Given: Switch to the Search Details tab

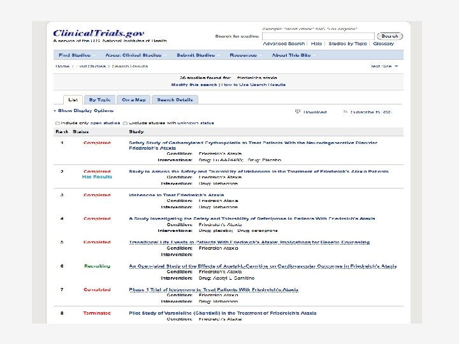Looking at the screenshot, I should pos(175,100).
